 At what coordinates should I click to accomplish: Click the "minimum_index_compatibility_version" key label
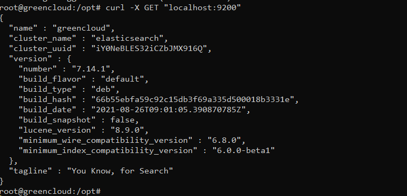click(x=108, y=150)
